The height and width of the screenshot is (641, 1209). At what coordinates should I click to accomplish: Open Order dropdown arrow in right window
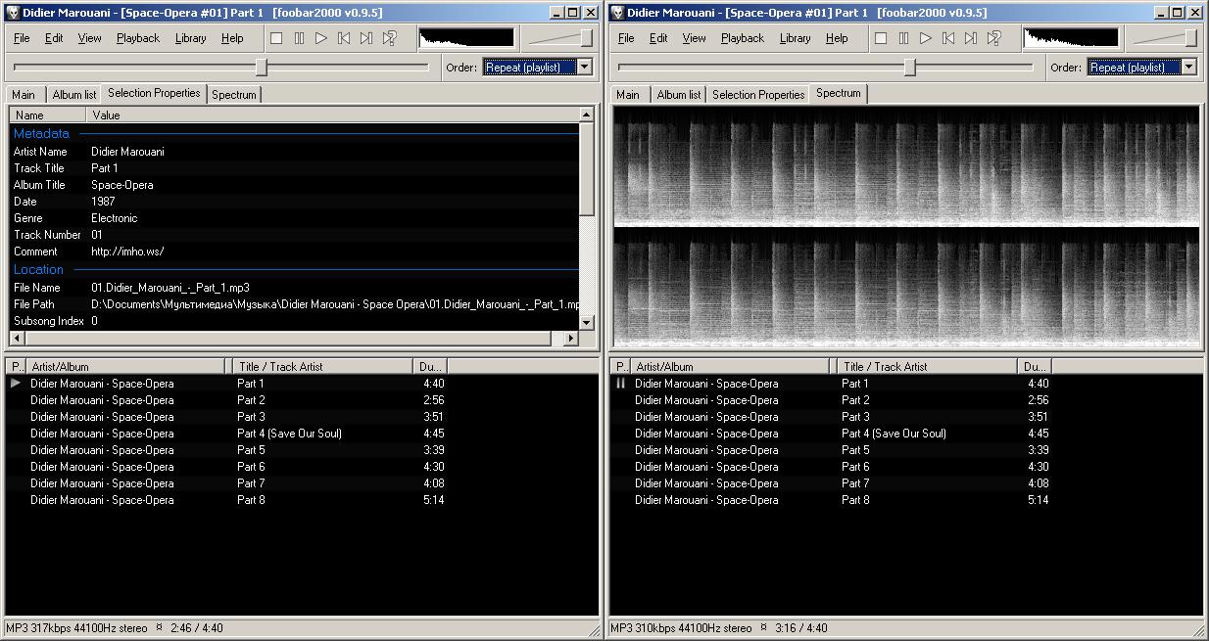pos(1189,67)
